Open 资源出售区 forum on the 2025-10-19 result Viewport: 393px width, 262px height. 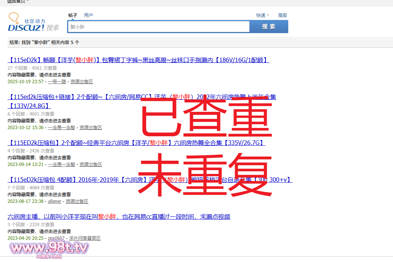pyautogui.click(x=82, y=82)
